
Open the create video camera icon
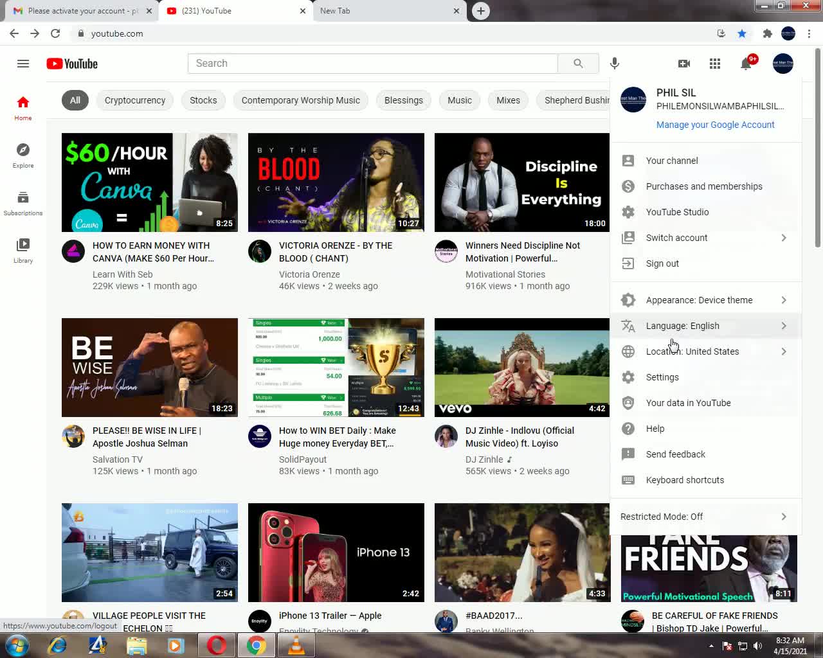[684, 64]
